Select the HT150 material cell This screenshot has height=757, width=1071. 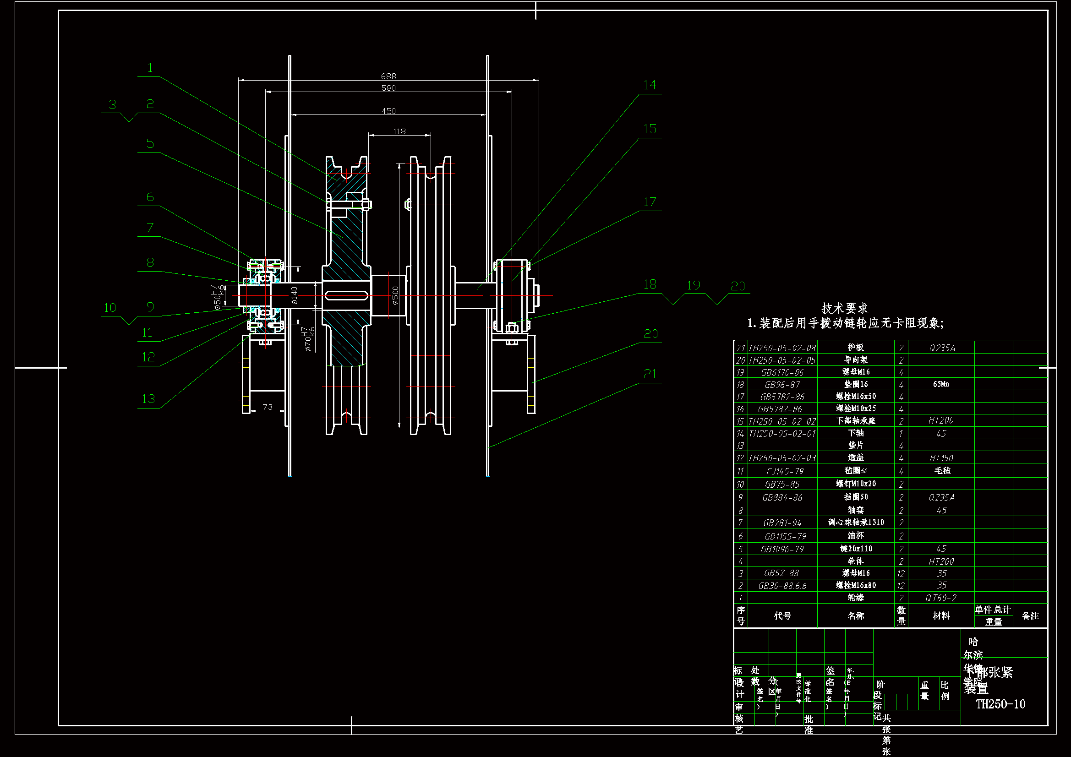(941, 458)
